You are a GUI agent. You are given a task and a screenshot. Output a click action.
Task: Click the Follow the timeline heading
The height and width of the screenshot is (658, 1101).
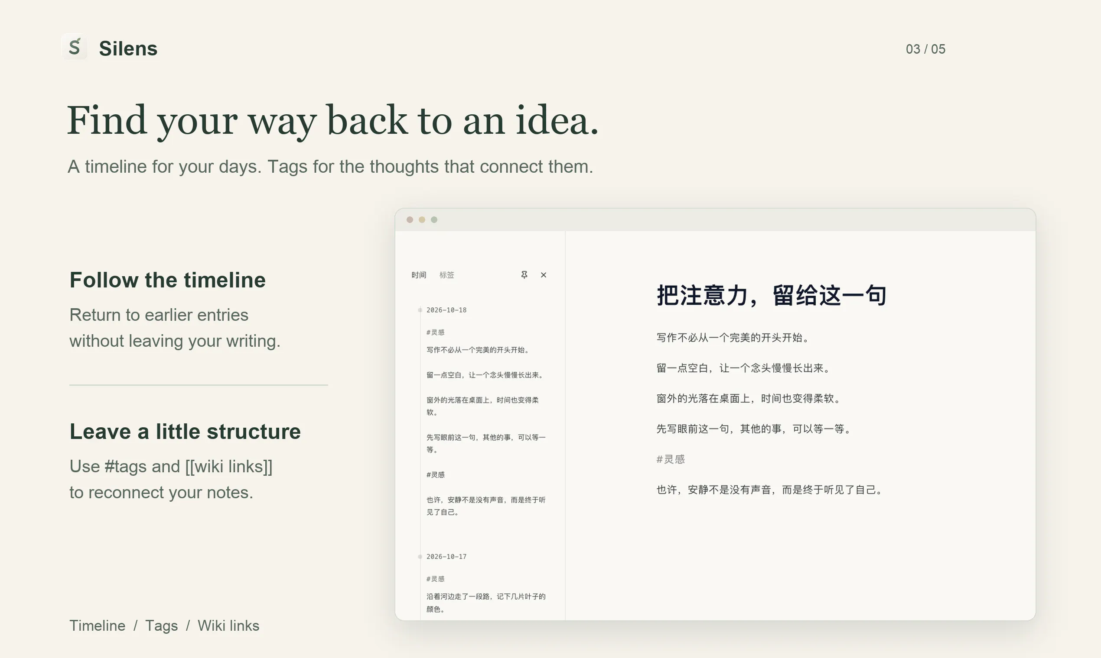click(x=167, y=280)
